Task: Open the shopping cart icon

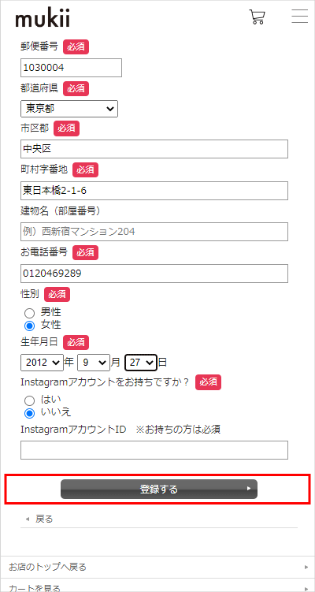Action: (258, 17)
